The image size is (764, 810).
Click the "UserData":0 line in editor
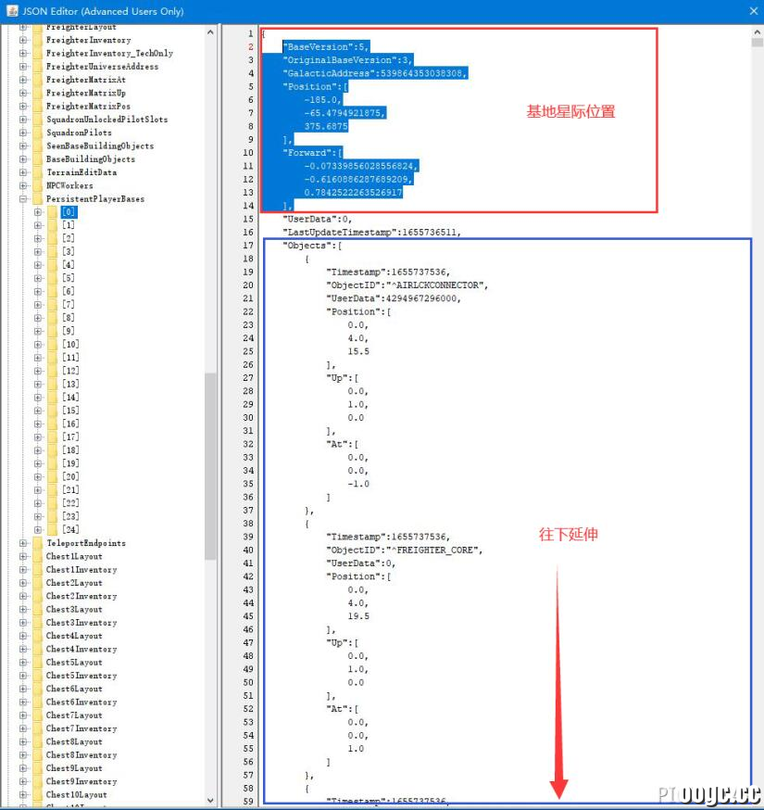pos(318,219)
